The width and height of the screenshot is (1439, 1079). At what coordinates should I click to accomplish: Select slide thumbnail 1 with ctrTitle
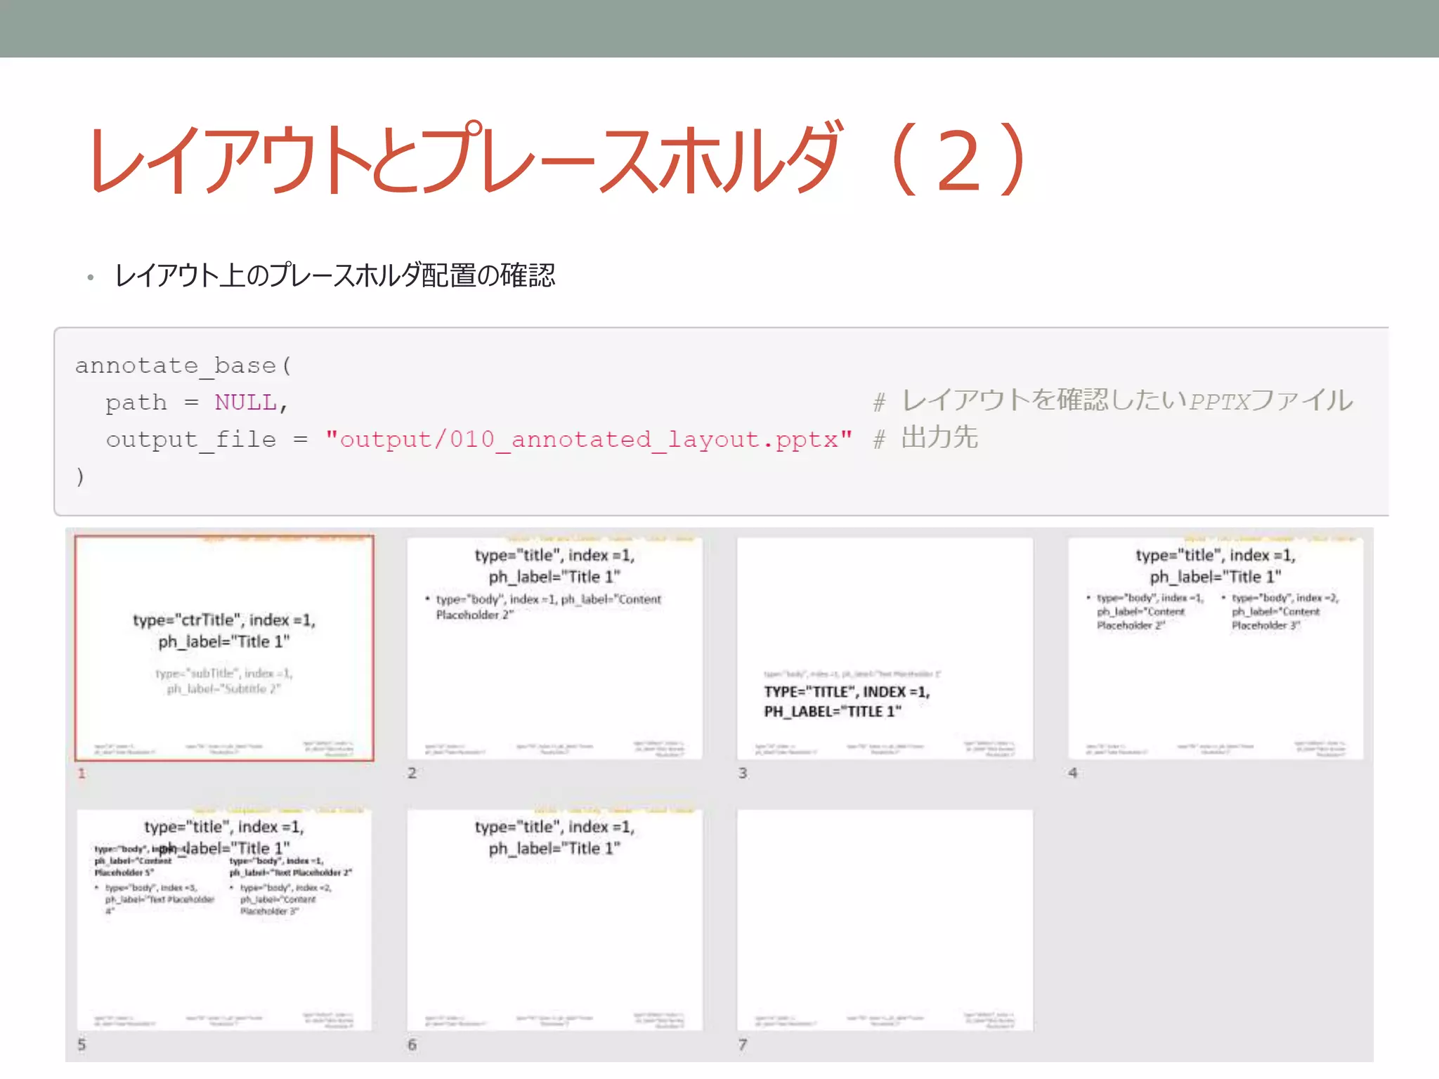[223, 647]
